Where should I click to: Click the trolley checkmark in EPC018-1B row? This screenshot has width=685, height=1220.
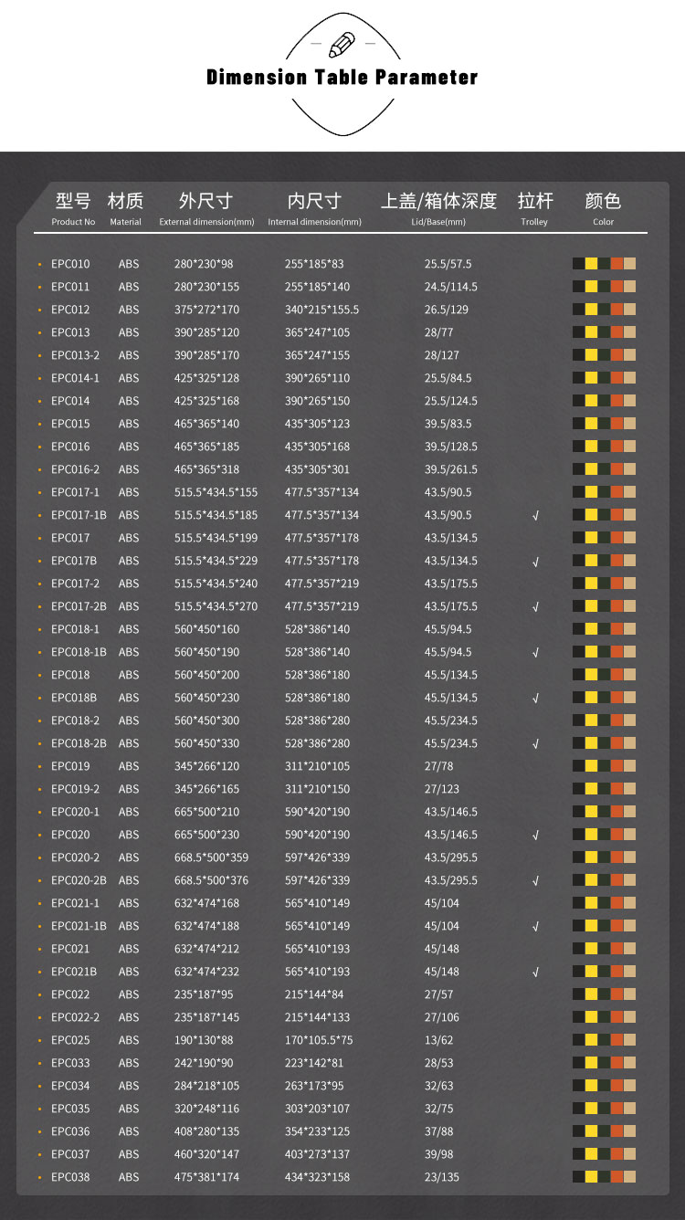point(536,652)
